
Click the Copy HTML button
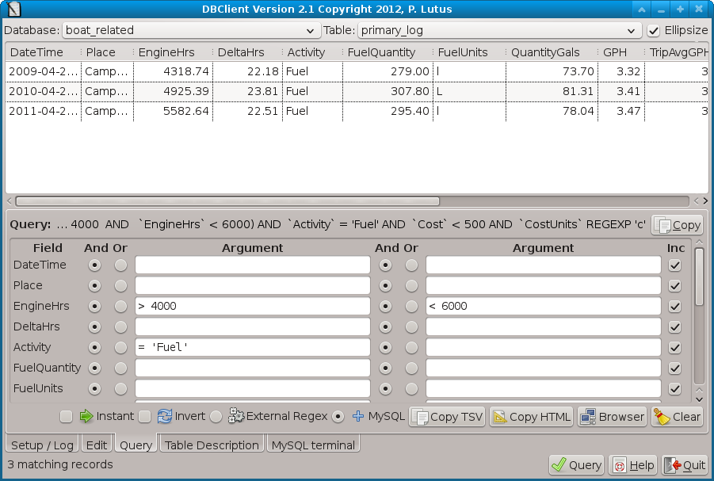530,417
